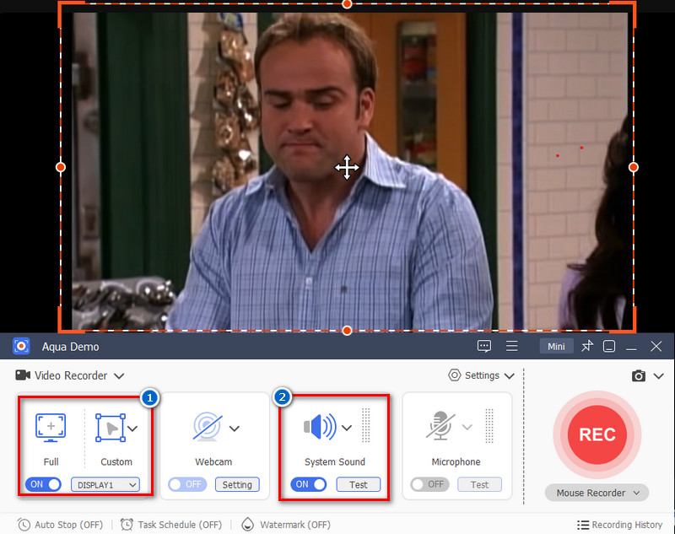
Task: Click the Microphone icon
Action: pos(440,427)
